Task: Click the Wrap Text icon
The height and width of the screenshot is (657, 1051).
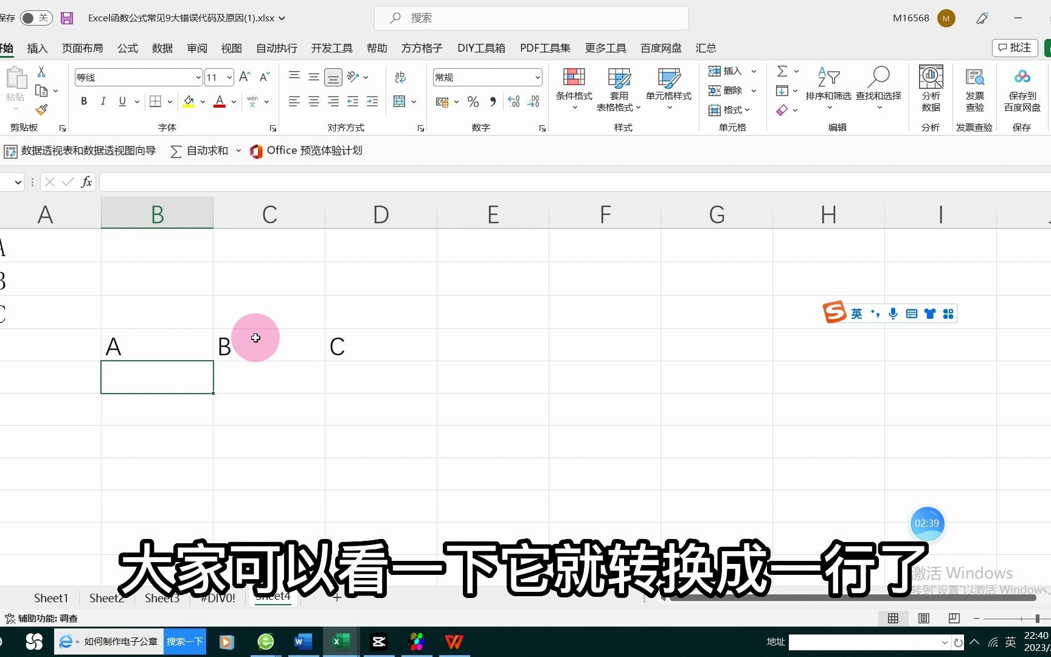Action: click(400, 77)
